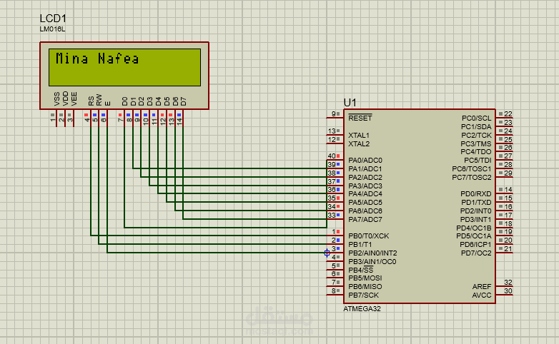Click the PA5/ADC5 pin label
The height and width of the screenshot is (344, 559).
365,202
